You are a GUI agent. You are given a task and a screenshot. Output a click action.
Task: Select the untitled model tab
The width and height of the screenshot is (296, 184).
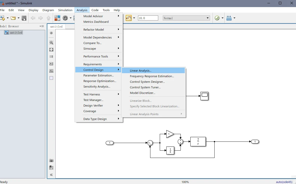[56, 27]
